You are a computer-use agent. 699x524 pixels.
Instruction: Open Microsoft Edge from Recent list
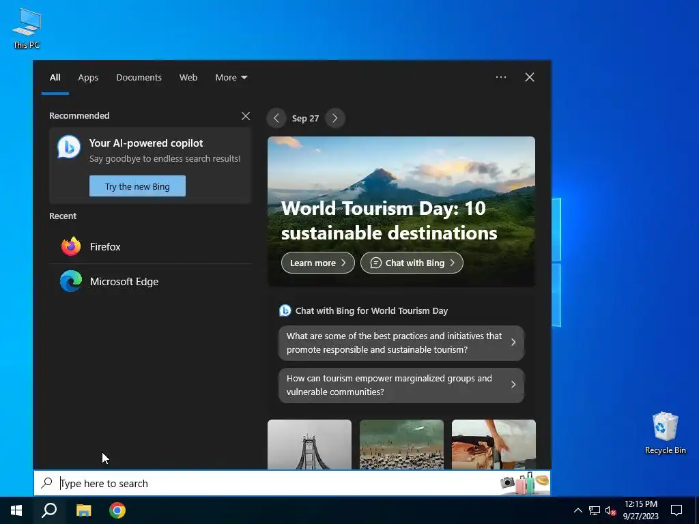tap(150, 282)
